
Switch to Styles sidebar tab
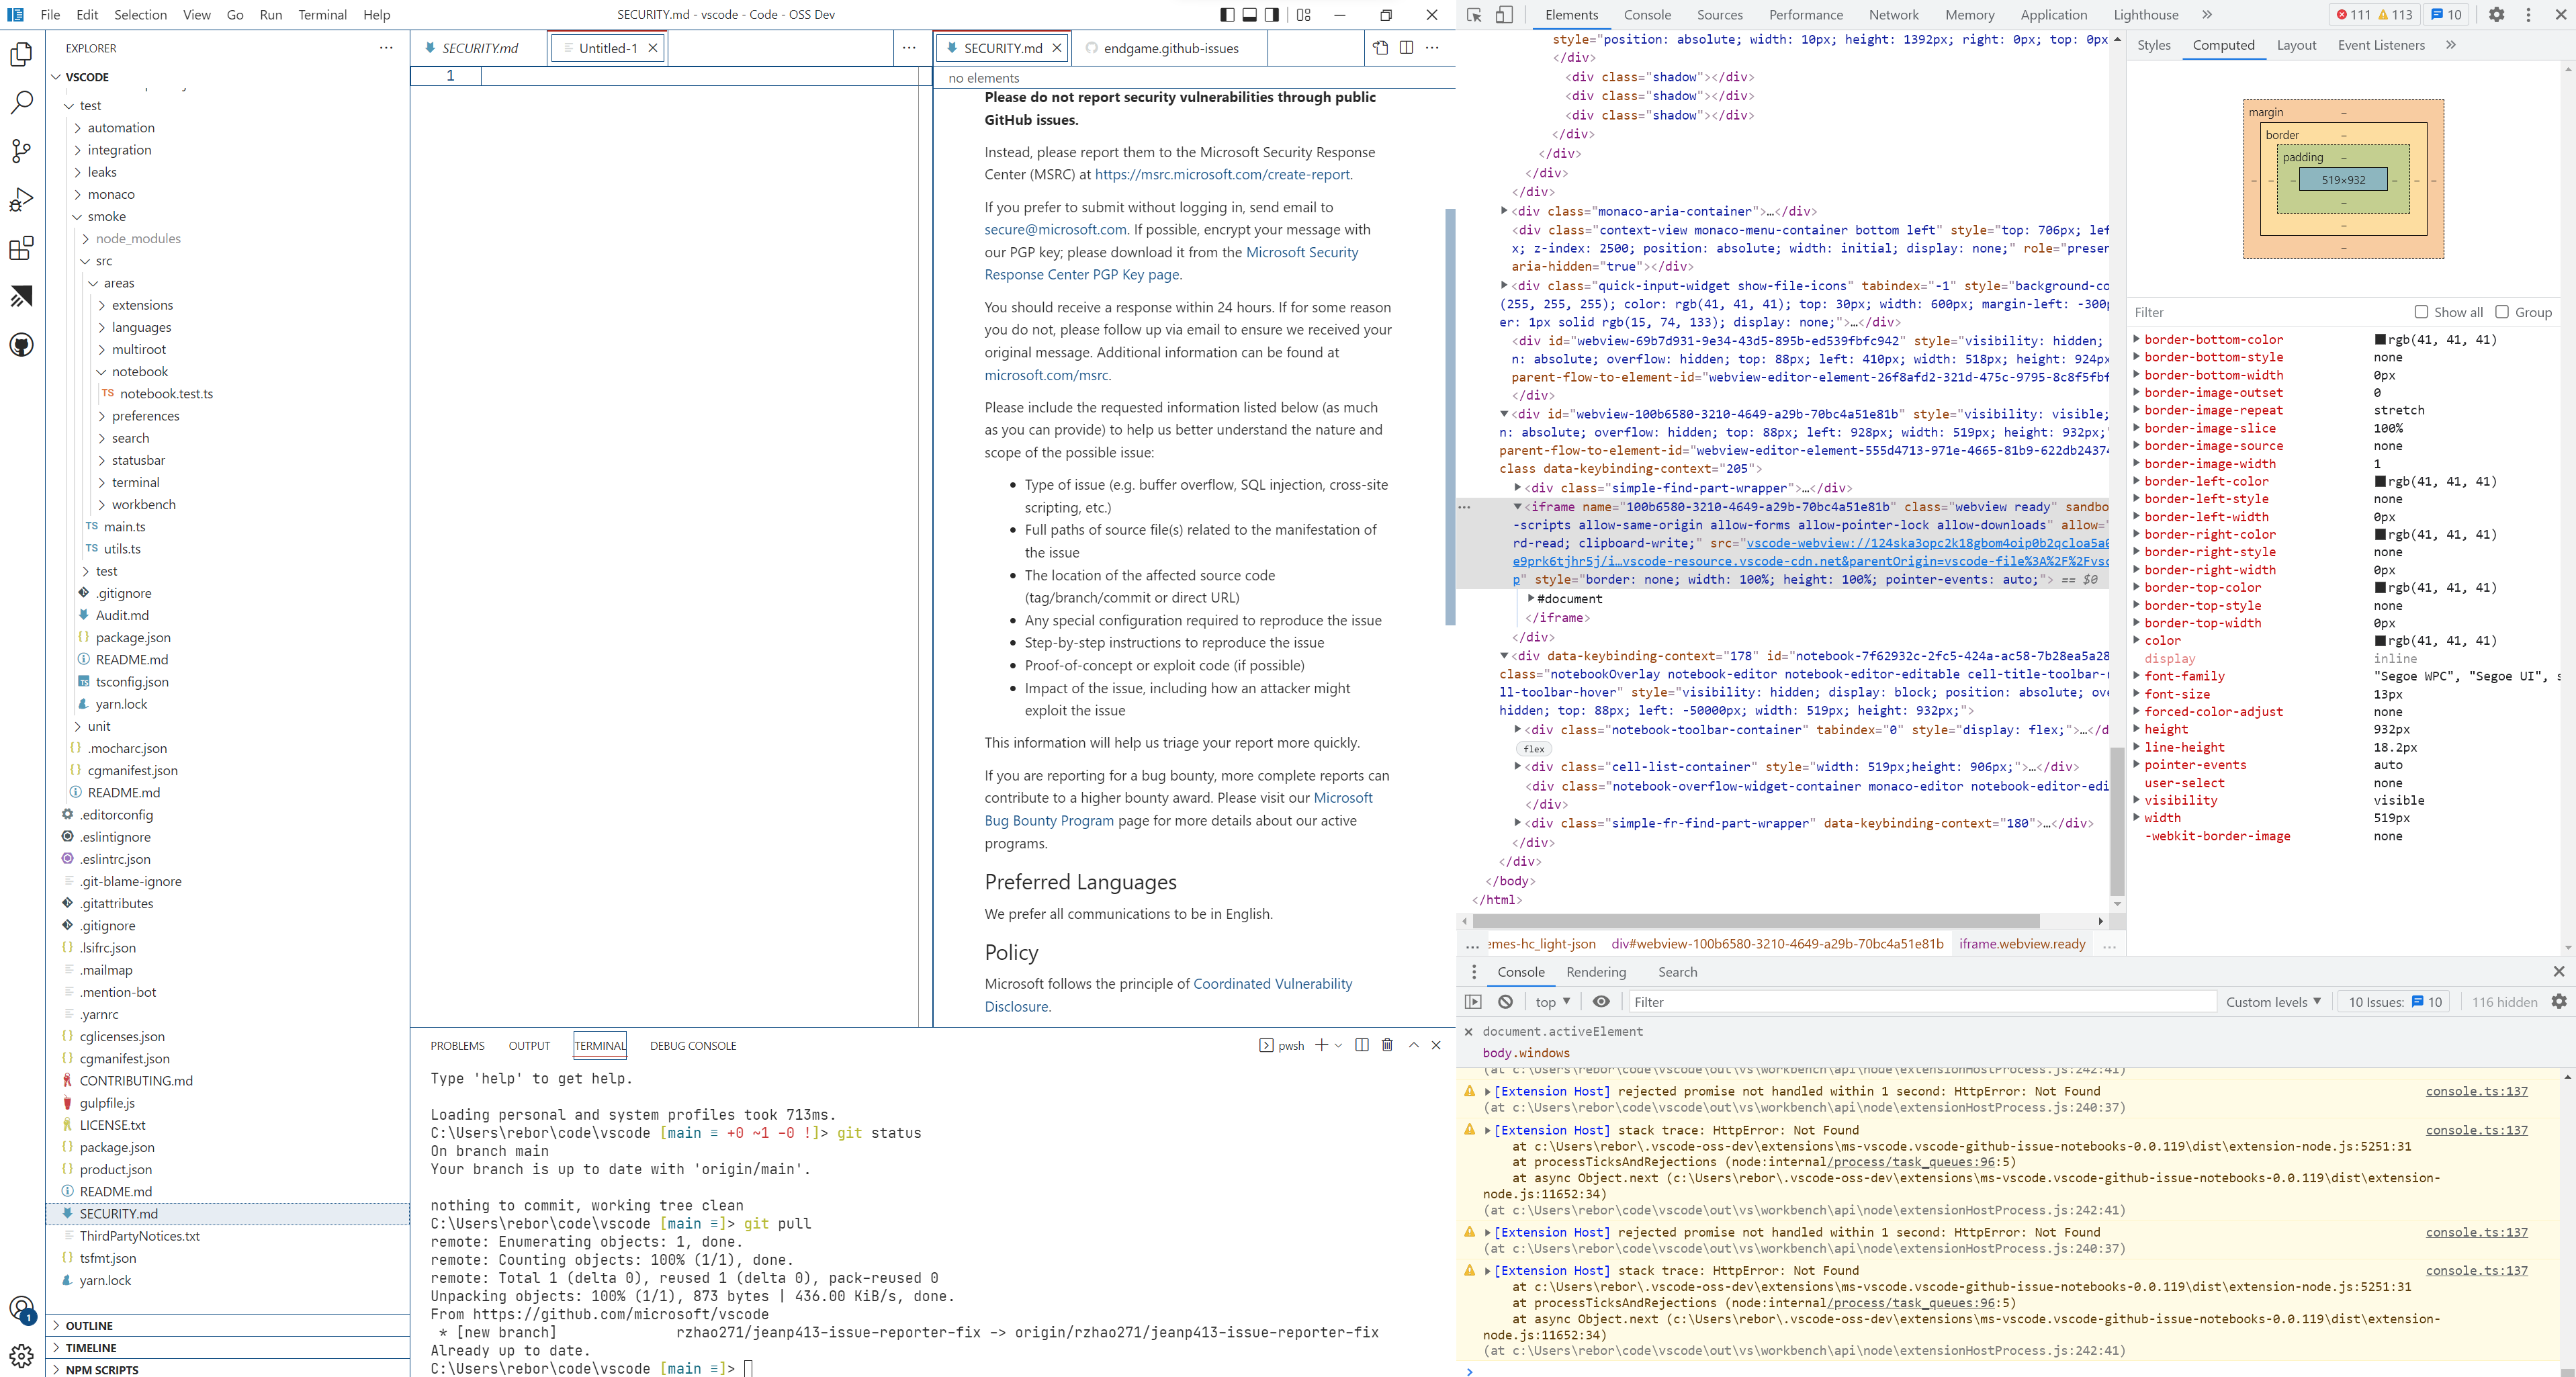(x=2153, y=45)
